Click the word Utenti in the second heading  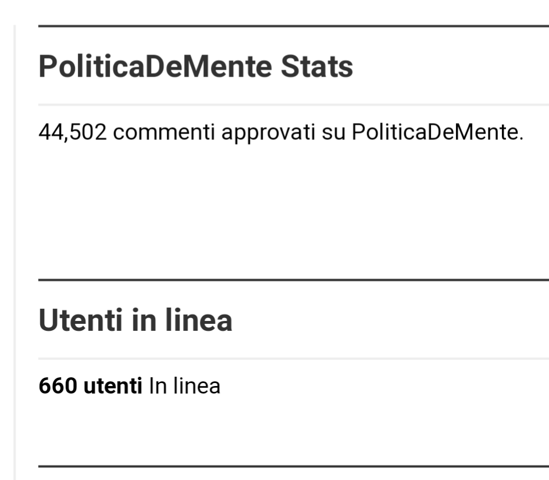[81, 320]
